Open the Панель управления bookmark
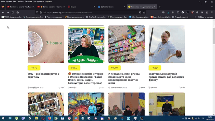Screen dimensions: 215x121 coord(74,17)
